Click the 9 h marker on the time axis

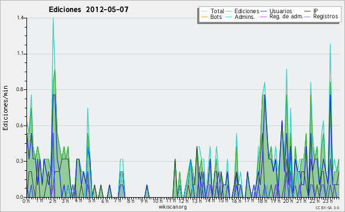tap(144, 201)
